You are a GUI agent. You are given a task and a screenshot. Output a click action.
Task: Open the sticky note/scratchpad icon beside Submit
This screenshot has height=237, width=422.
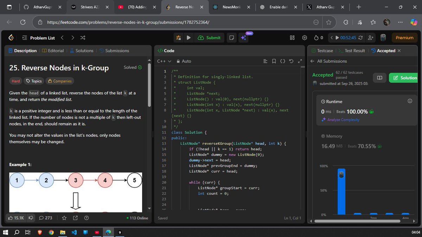click(231, 38)
